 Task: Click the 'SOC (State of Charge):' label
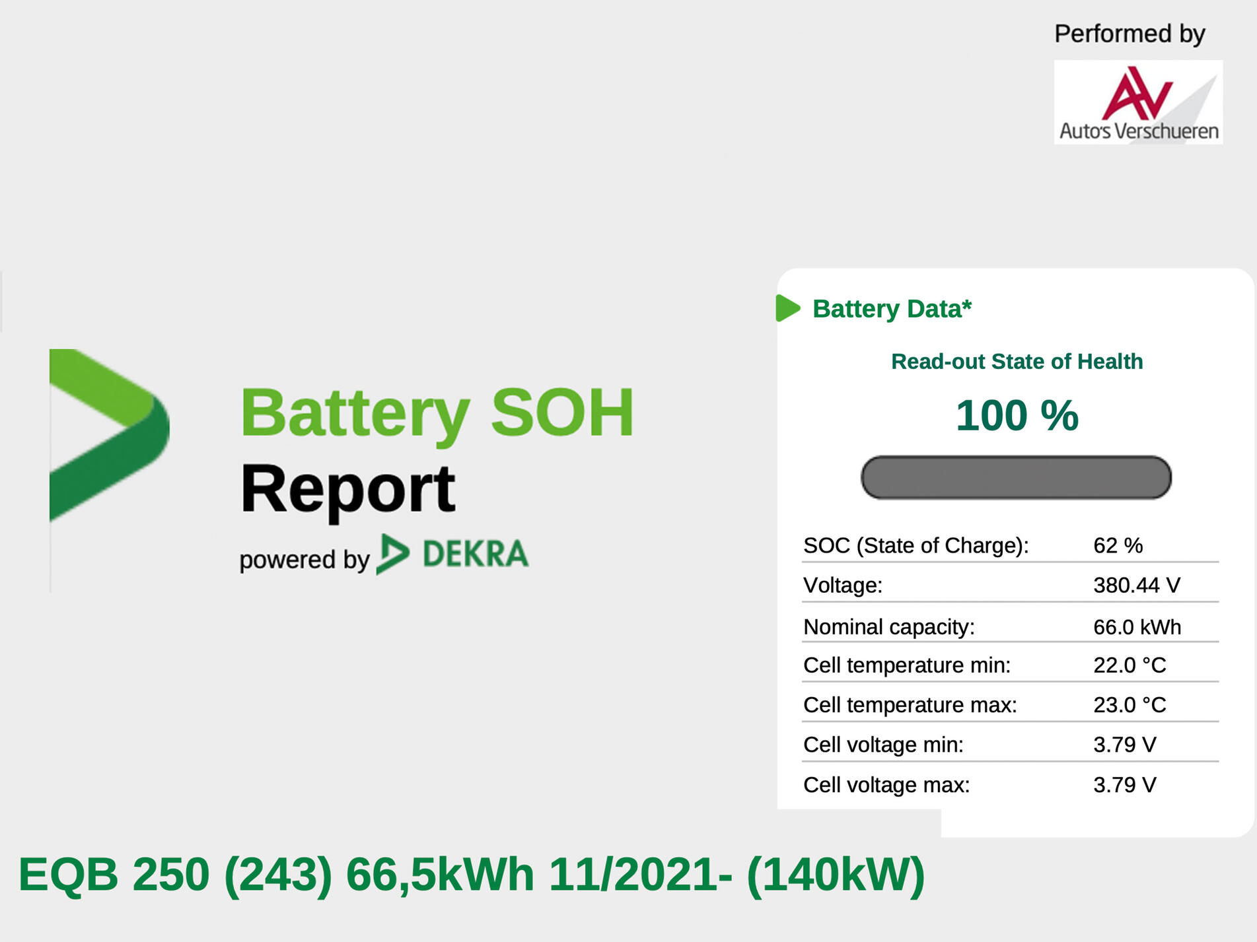click(x=916, y=545)
